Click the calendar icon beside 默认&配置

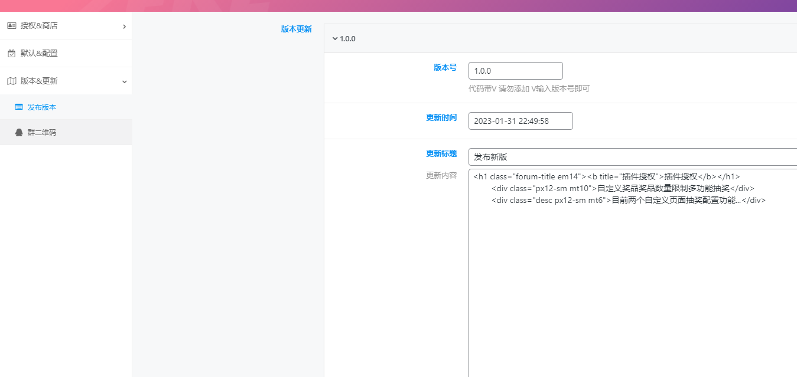click(11, 53)
